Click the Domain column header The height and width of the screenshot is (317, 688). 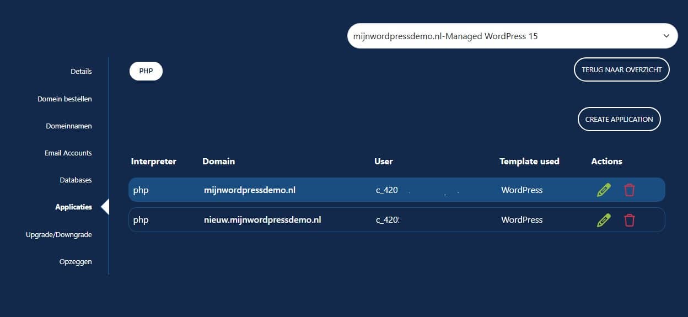click(x=218, y=162)
